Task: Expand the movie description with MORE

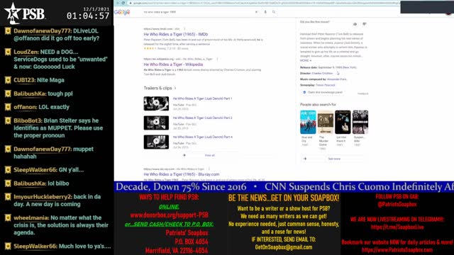Action: [306, 60]
